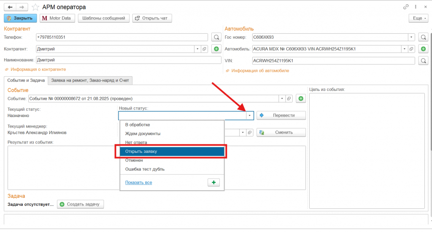Click the search icon beside Телефон field

coord(216,37)
